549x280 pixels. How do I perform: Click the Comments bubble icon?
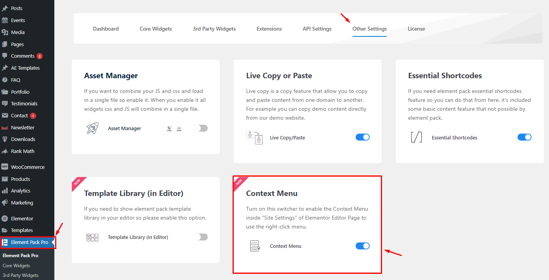tap(5, 56)
